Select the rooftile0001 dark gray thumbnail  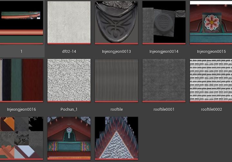click(164, 81)
